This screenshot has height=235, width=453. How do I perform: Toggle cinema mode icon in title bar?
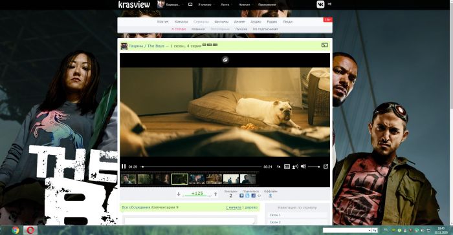(325, 45)
